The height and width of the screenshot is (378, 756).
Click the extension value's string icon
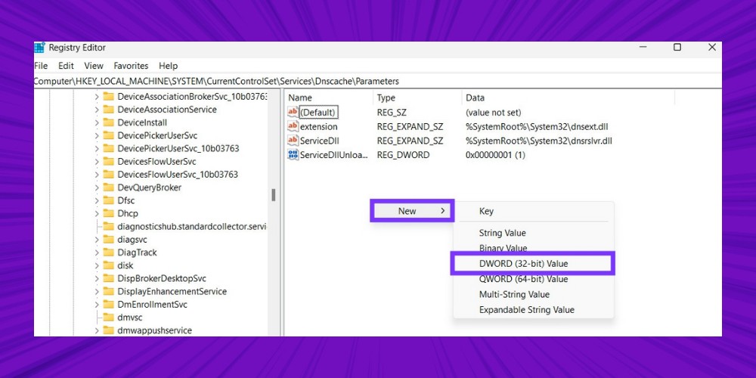[x=293, y=126]
